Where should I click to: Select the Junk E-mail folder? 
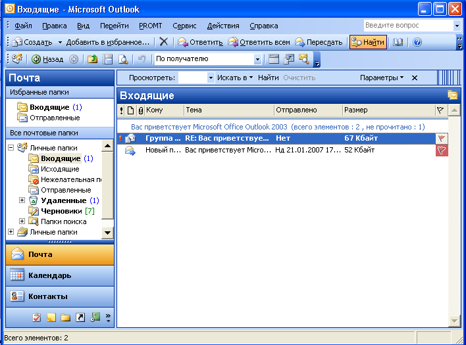65,179
